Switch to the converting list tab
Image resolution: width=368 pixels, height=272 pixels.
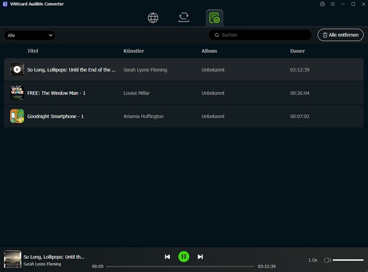184,18
